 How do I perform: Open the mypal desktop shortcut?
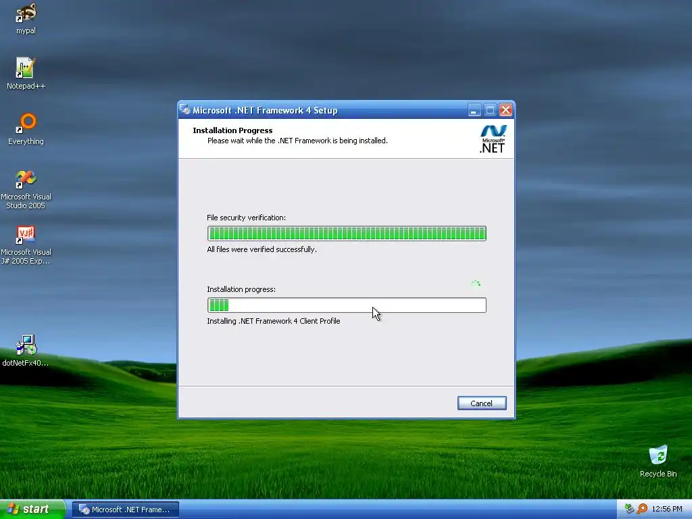[x=26, y=18]
